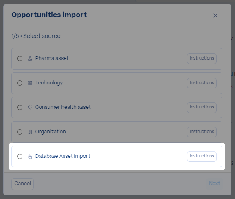View Instructions for Consumer health asset
Screen dimensions: 235x199
202,108
